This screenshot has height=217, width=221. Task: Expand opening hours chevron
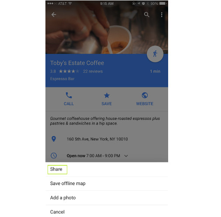coord(126,156)
